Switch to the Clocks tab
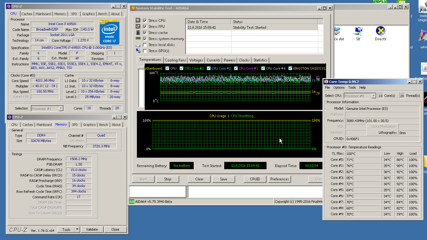 (x=244, y=60)
